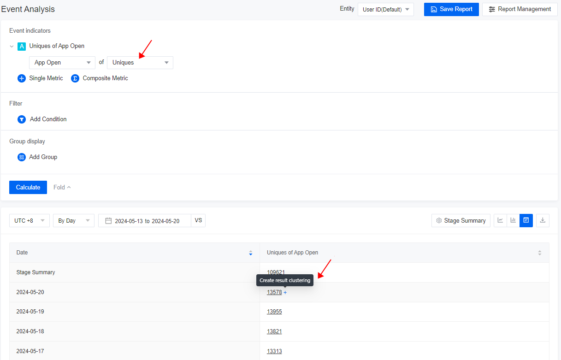Select the table view icon
The height and width of the screenshot is (360, 561).
[x=526, y=220]
